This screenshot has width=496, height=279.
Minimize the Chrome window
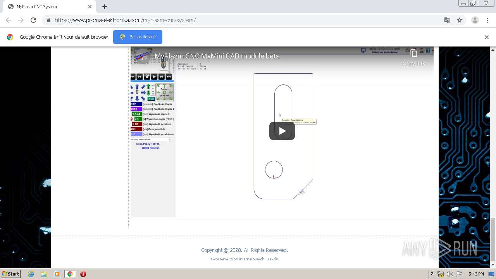click(x=463, y=3)
